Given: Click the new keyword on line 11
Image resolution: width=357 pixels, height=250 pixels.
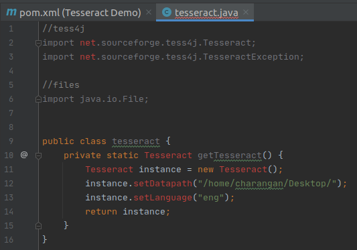Looking at the screenshot, I should click(206, 170).
